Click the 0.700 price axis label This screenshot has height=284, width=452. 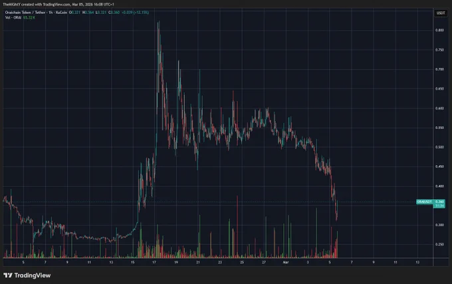click(439, 69)
